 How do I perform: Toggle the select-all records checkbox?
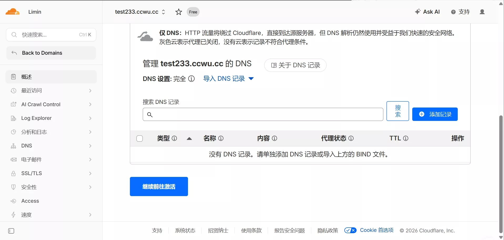click(x=140, y=139)
